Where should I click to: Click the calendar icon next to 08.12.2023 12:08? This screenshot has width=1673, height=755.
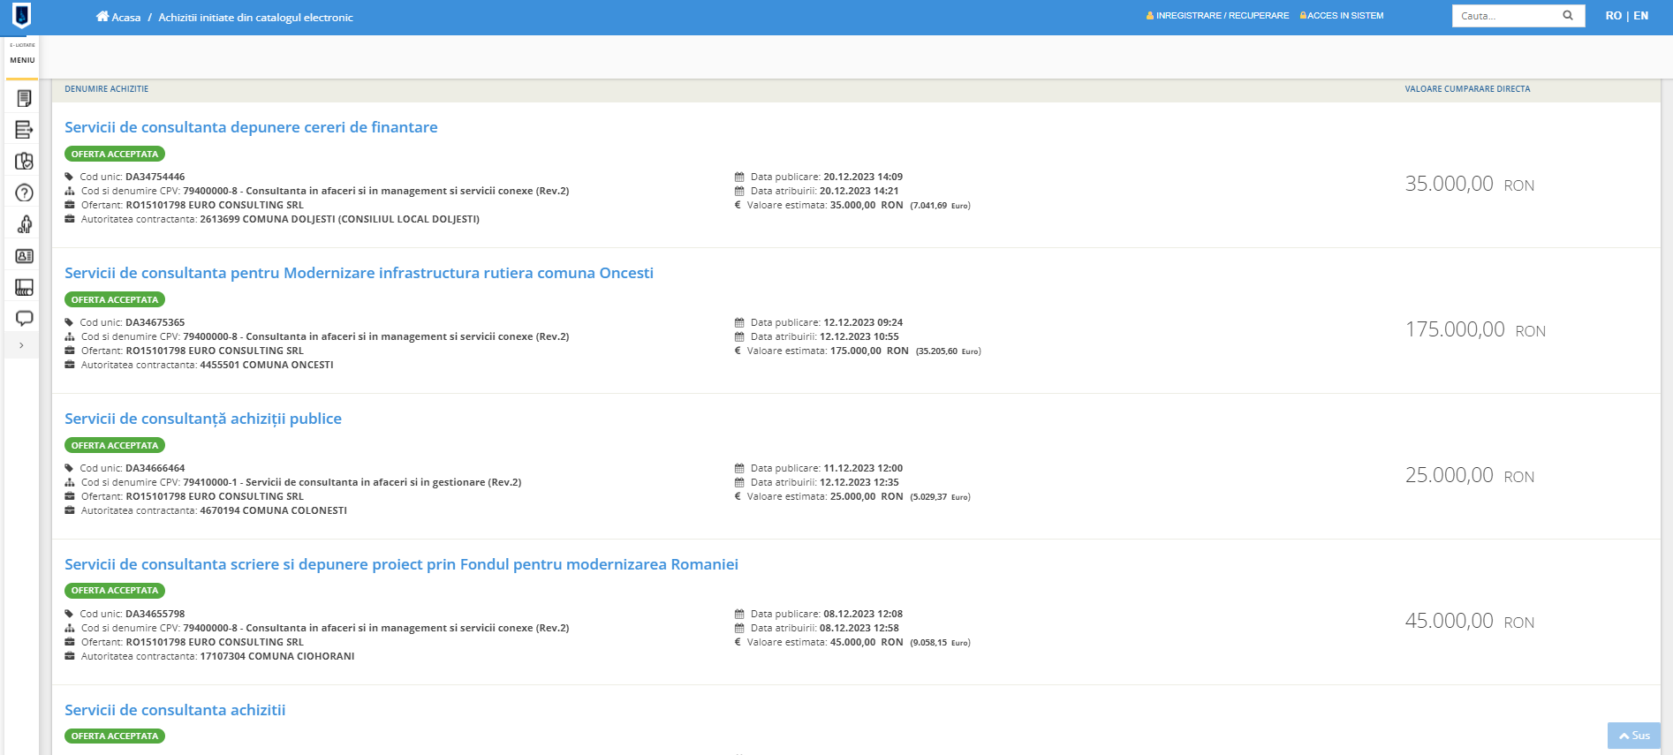point(739,614)
